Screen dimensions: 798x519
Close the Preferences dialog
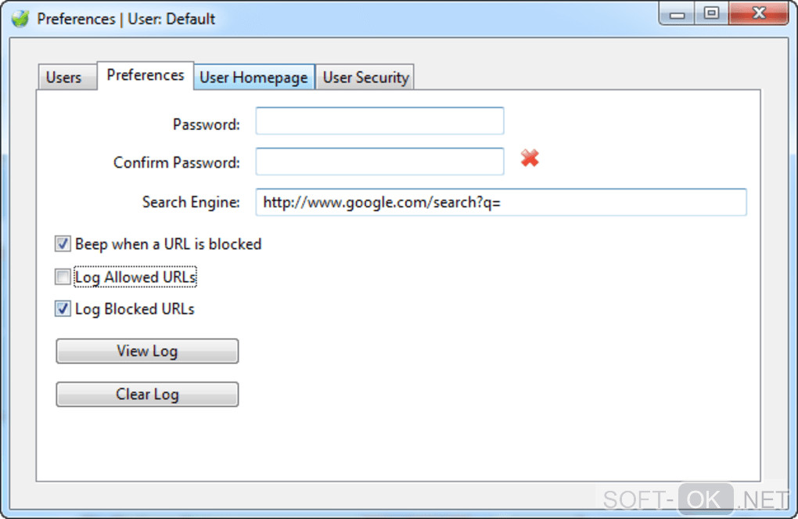[x=757, y=13]
